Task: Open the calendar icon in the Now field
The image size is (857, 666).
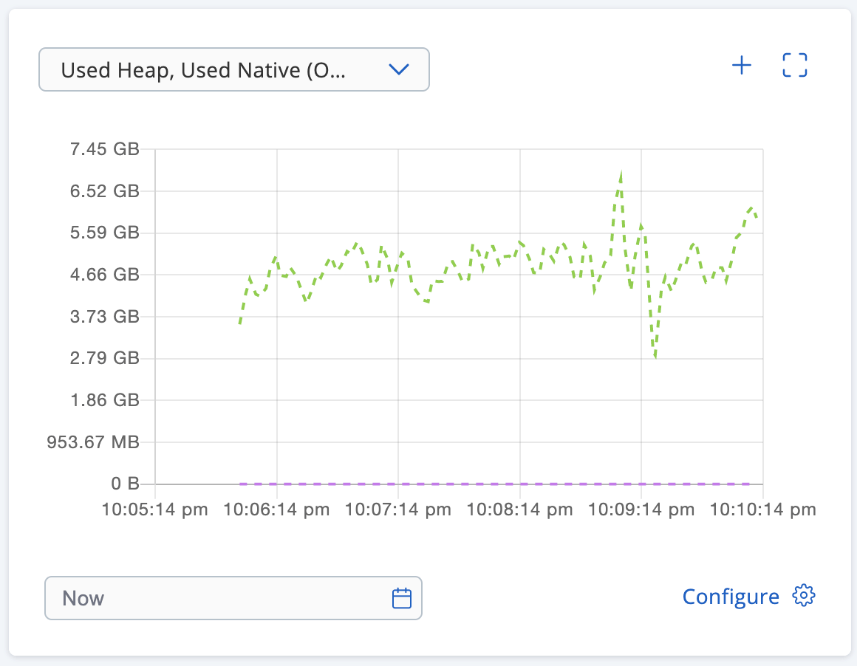Action: coord(401,598)
